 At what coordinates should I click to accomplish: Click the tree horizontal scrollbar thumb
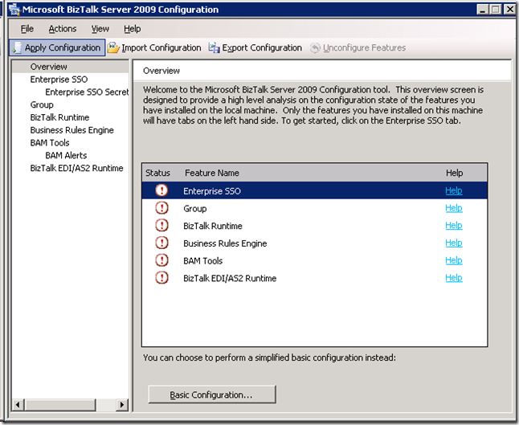pyautogui.click(x=60, y=404)
